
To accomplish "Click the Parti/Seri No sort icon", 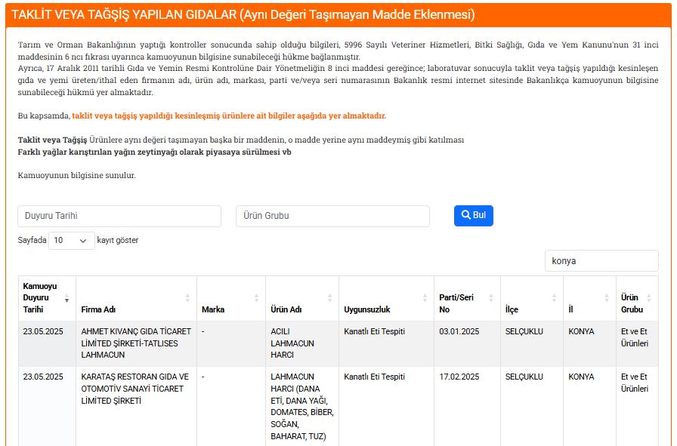I will click(491, 298).
